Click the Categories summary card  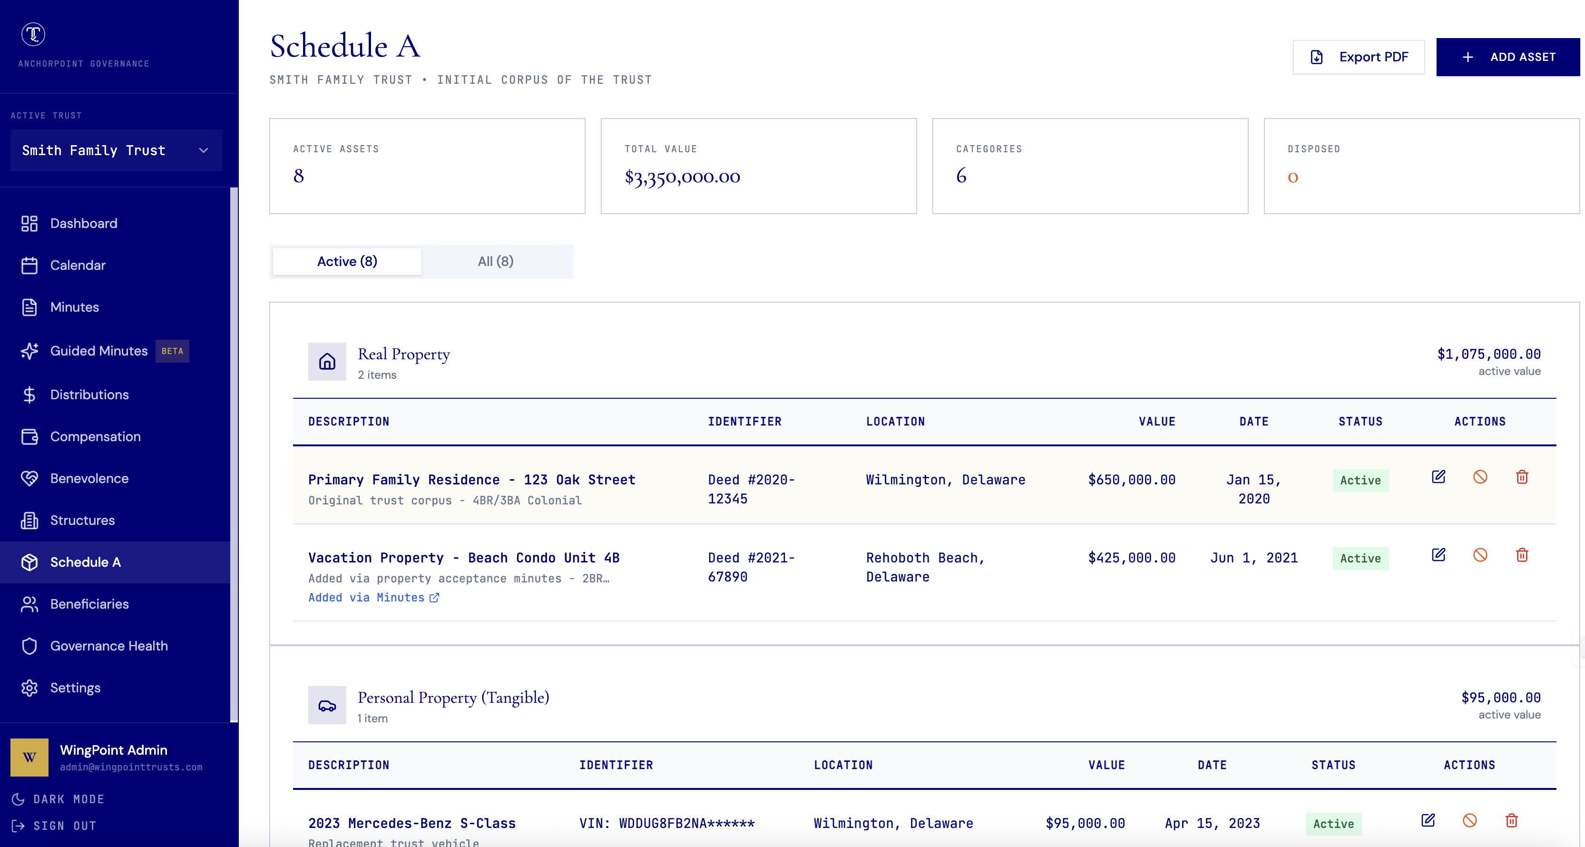(1090, 166)
